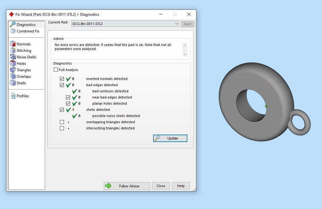Click the Close button at bottom
The width and height of the screenshot is (322, 209).
161,186
